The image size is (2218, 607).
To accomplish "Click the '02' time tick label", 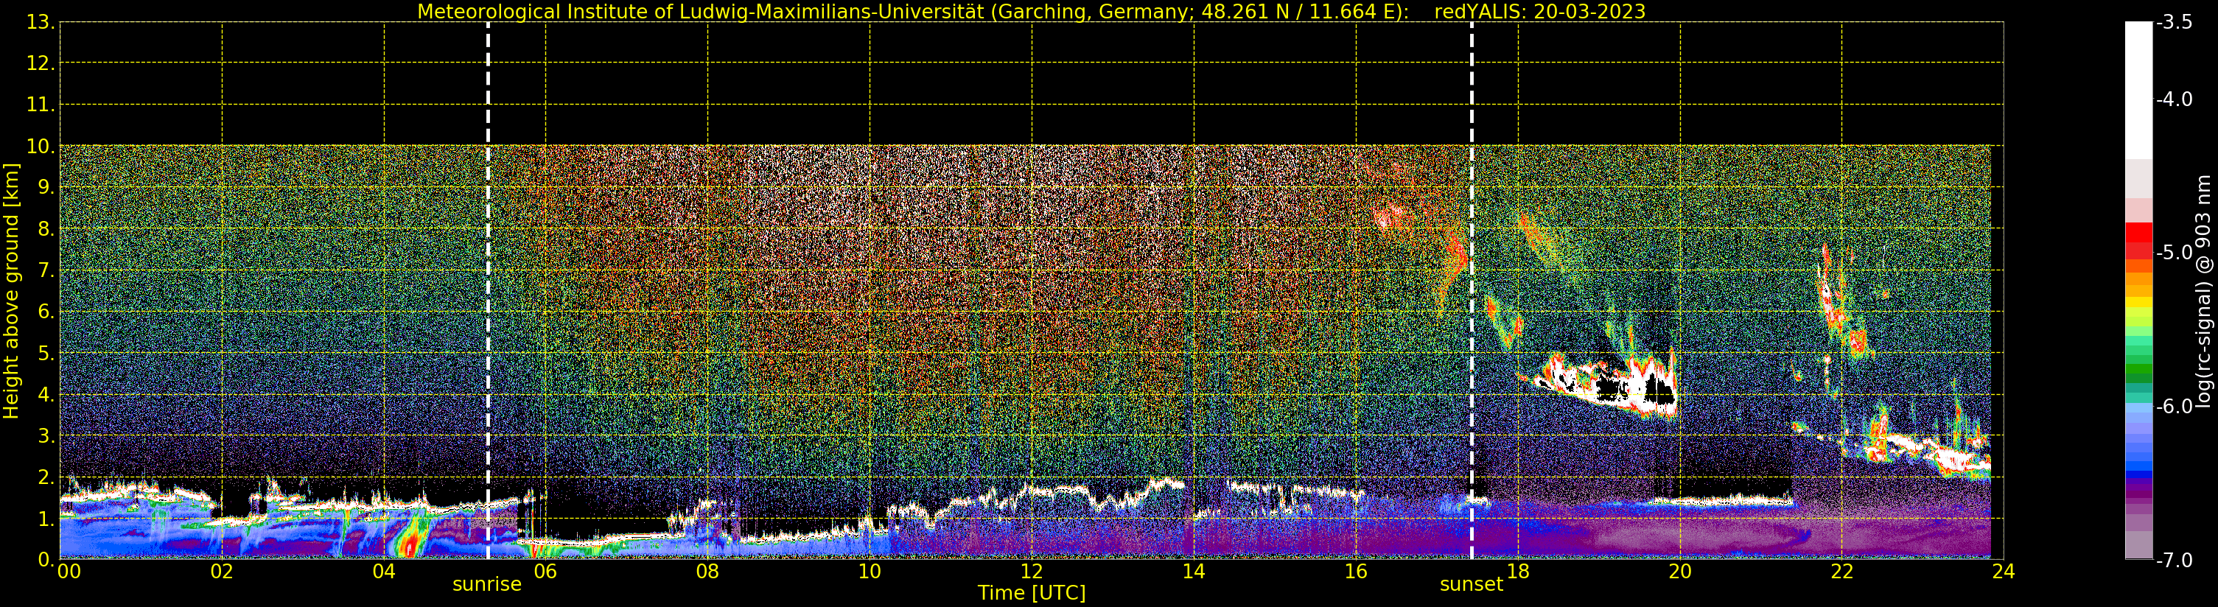I will (x=222, y=571).
